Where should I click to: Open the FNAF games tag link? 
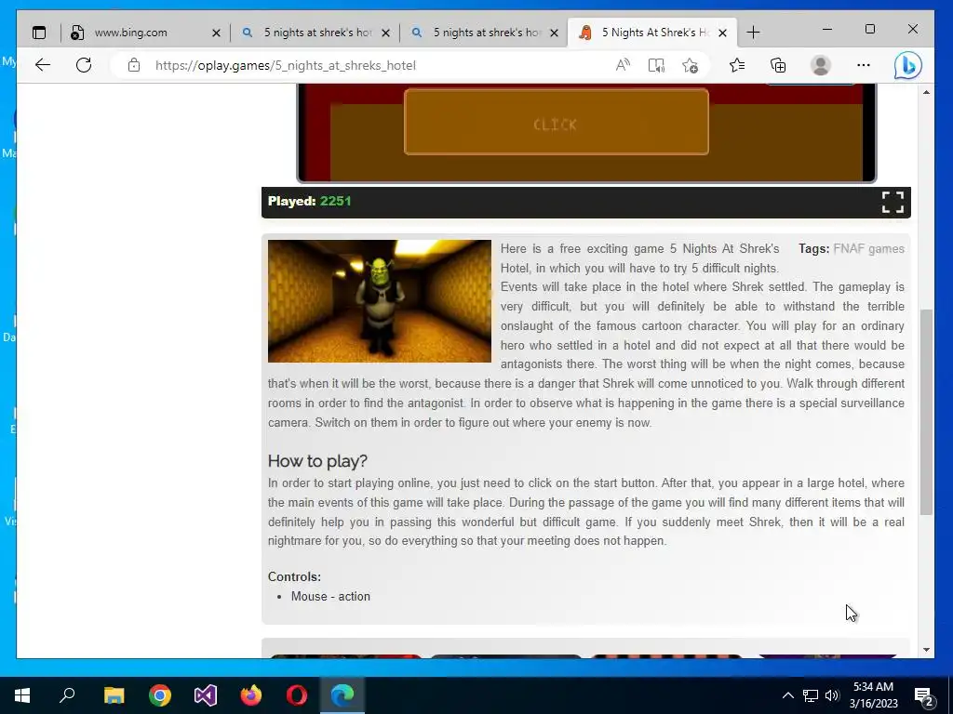tap(868, 249)
